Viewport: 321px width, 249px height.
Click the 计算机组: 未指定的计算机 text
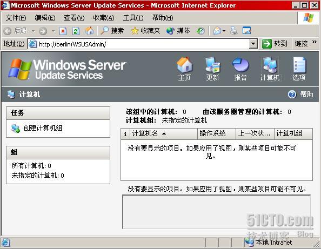tap(166, 120)
